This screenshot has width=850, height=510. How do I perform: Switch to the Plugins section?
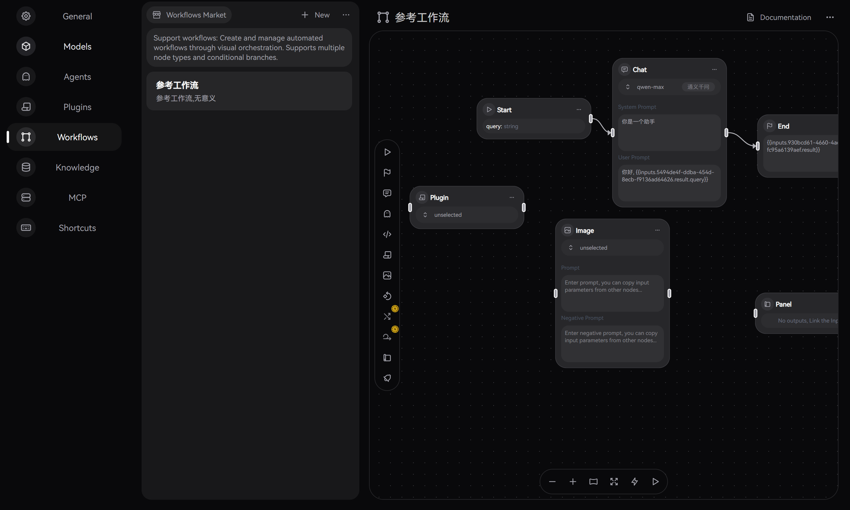click(x=64, y=107)
